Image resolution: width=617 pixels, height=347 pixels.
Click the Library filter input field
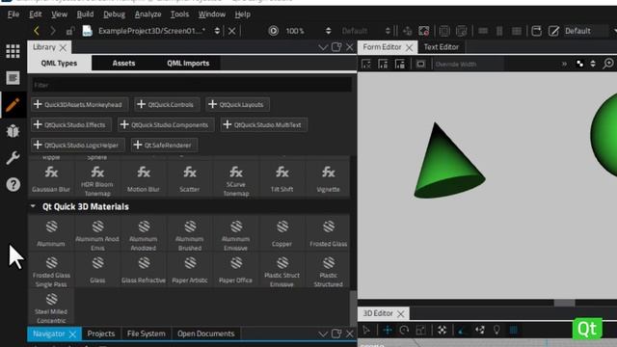[191, 85]
